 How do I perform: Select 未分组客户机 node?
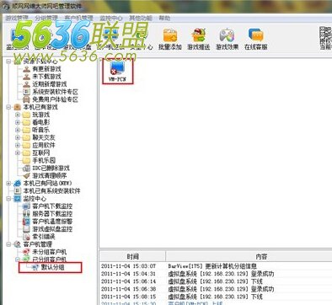coord(49,252)
